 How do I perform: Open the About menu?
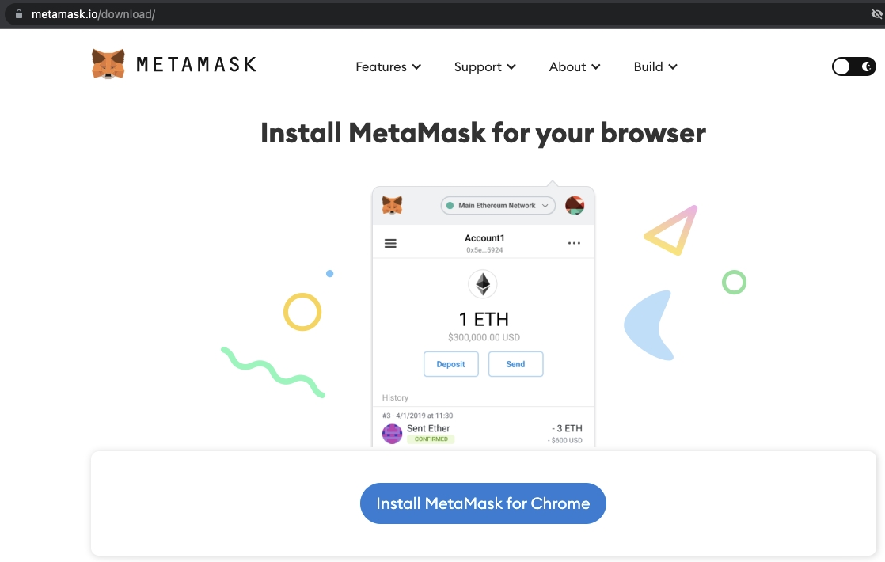coord(575,66)
